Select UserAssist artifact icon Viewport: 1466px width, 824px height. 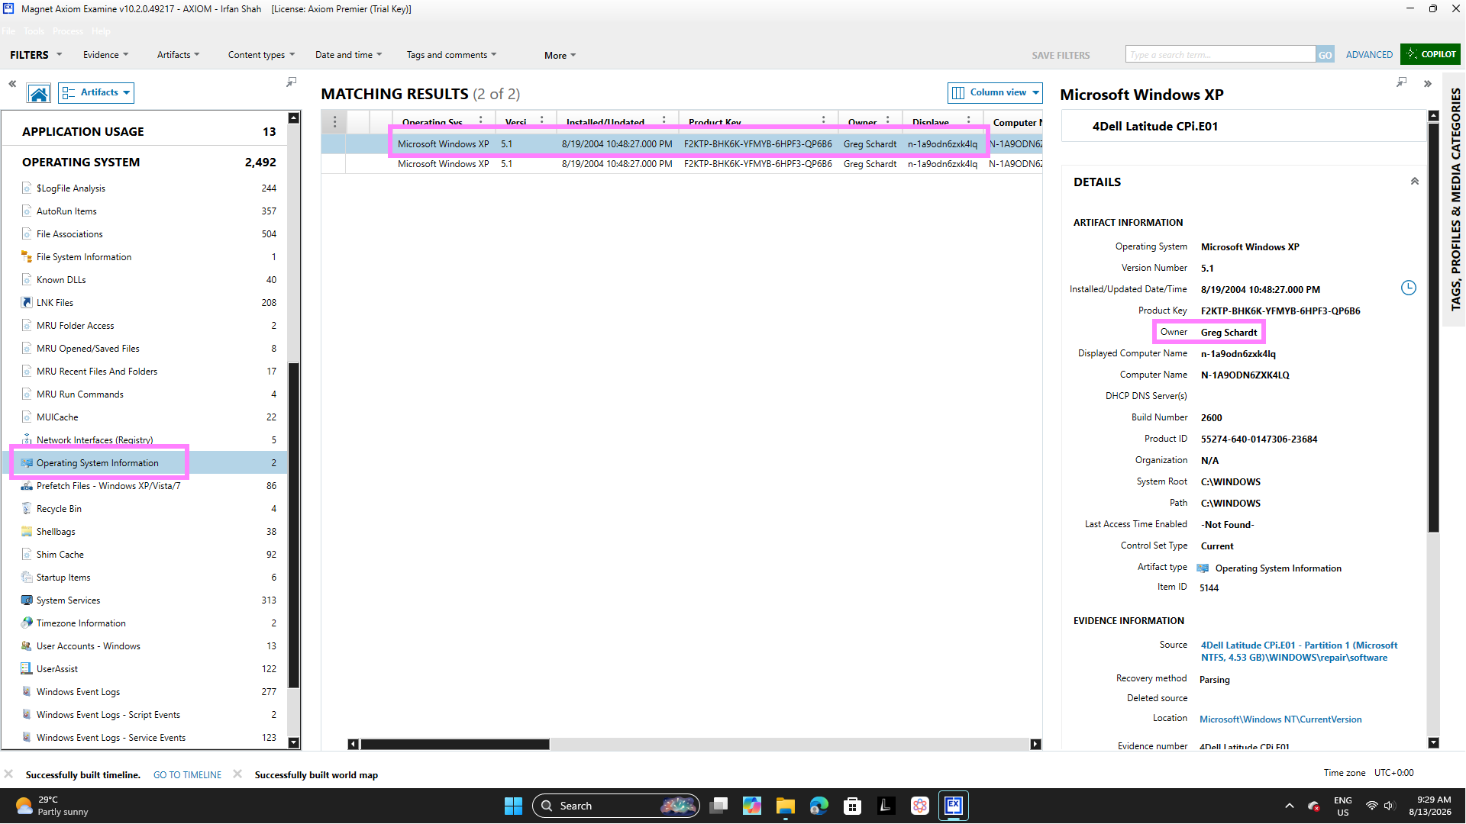27,668
